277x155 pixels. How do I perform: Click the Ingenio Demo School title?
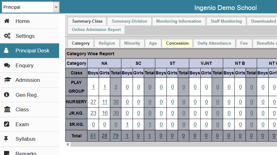tap(225, 8)
